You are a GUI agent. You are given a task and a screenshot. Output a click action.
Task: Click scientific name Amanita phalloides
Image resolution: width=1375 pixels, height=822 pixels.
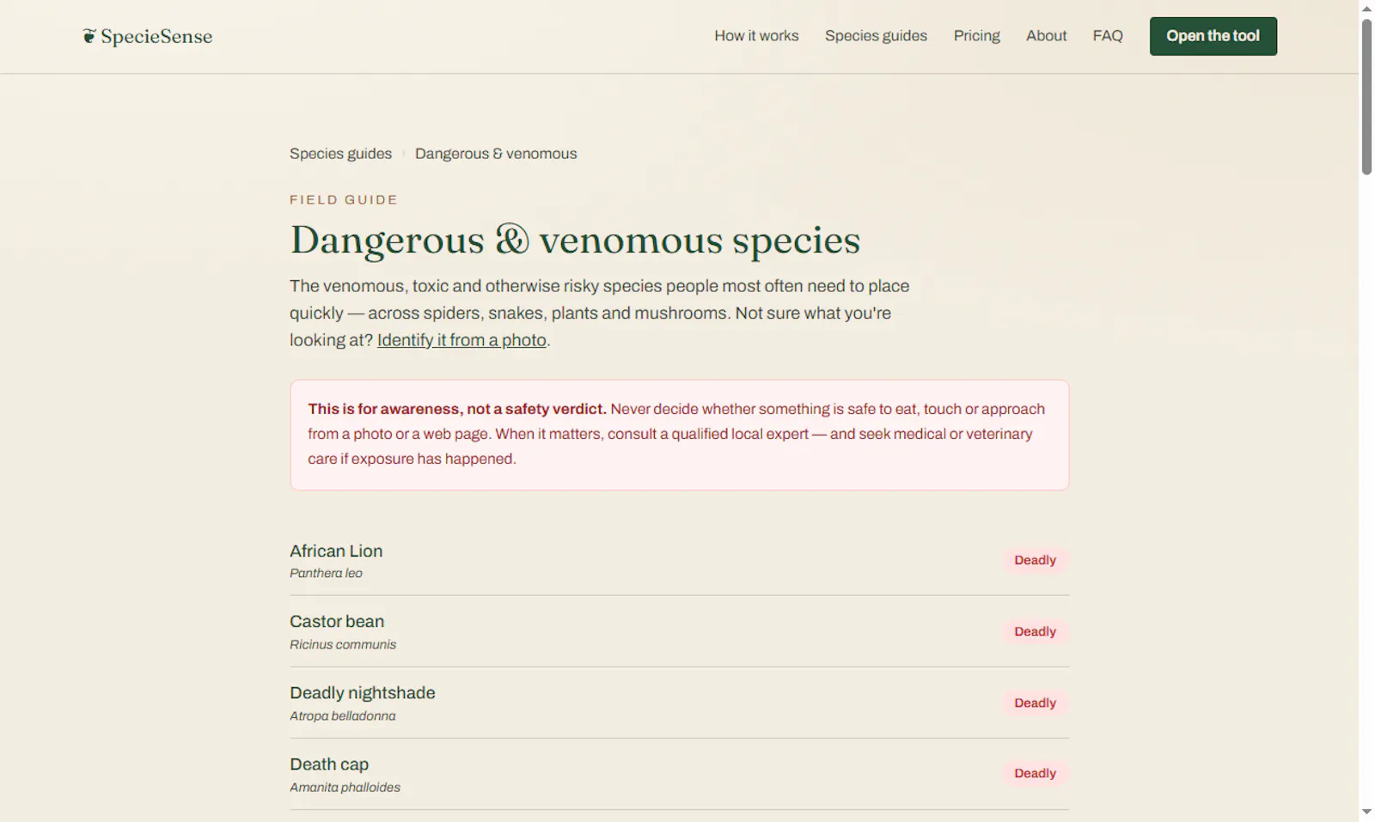(345, 787)
